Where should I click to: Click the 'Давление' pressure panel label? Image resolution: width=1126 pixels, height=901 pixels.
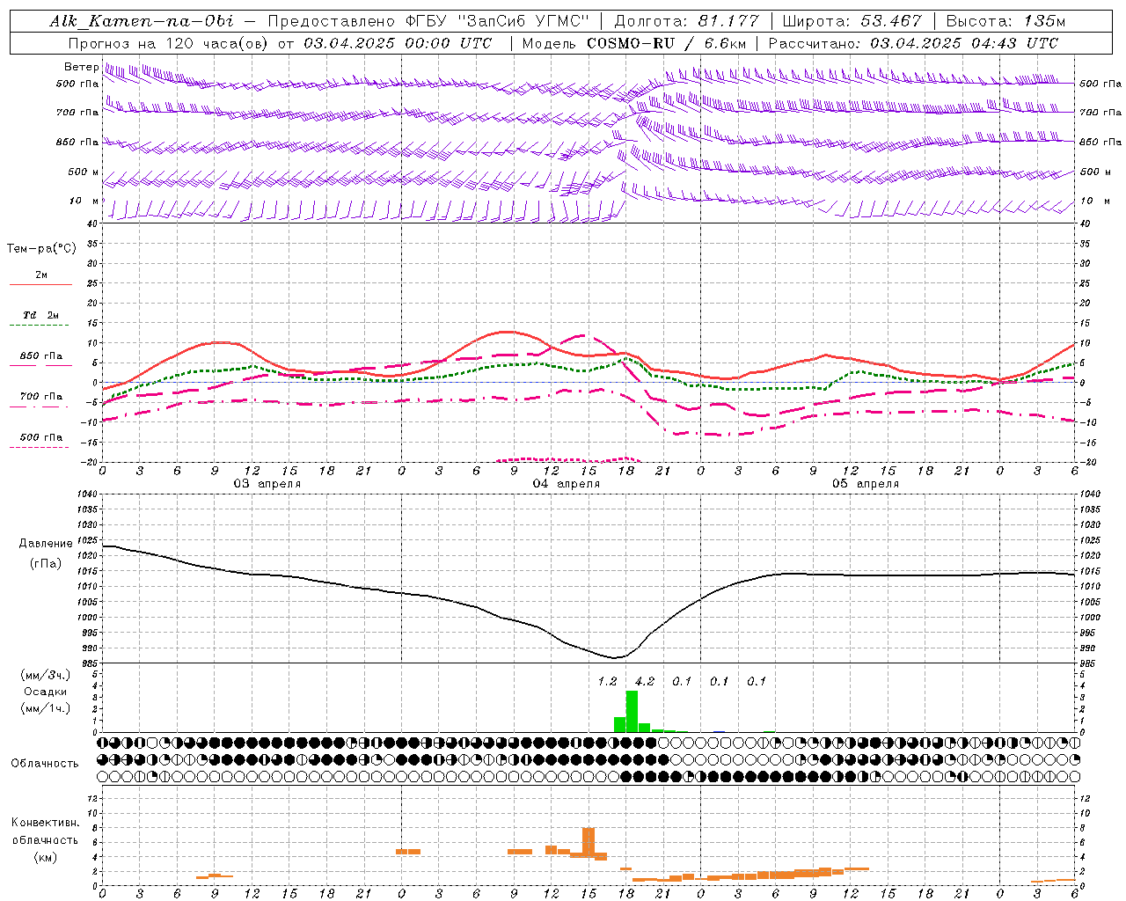46,544
